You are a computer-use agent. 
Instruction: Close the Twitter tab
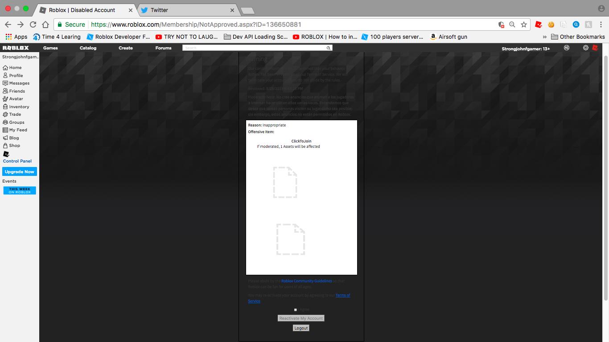(x=232, y=10)
